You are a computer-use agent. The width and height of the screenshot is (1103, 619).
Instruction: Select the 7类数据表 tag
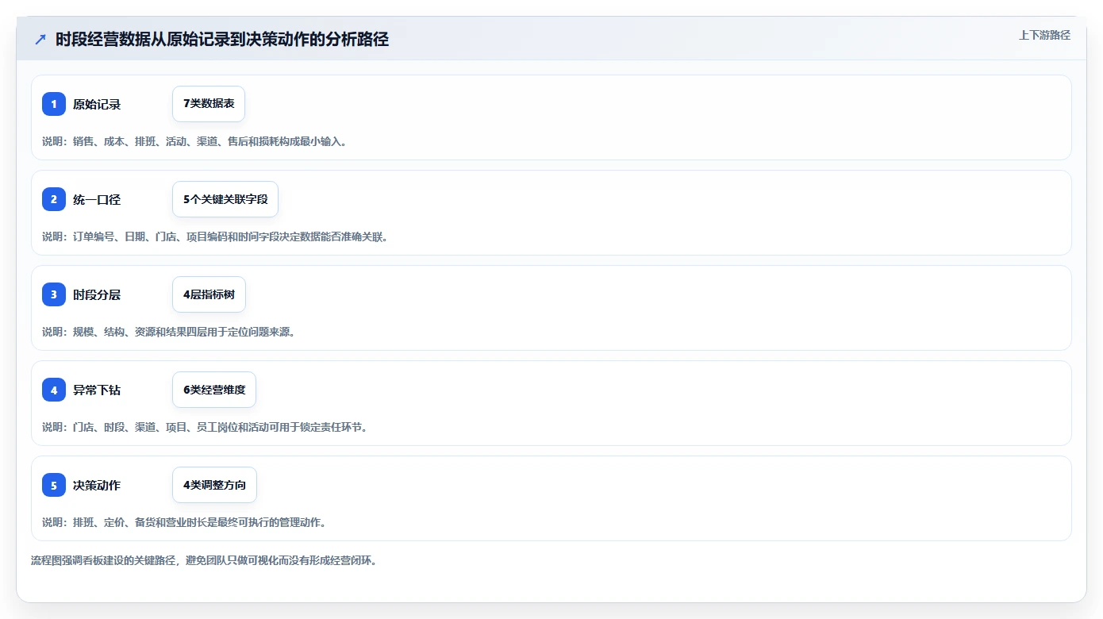coord(209,104)
